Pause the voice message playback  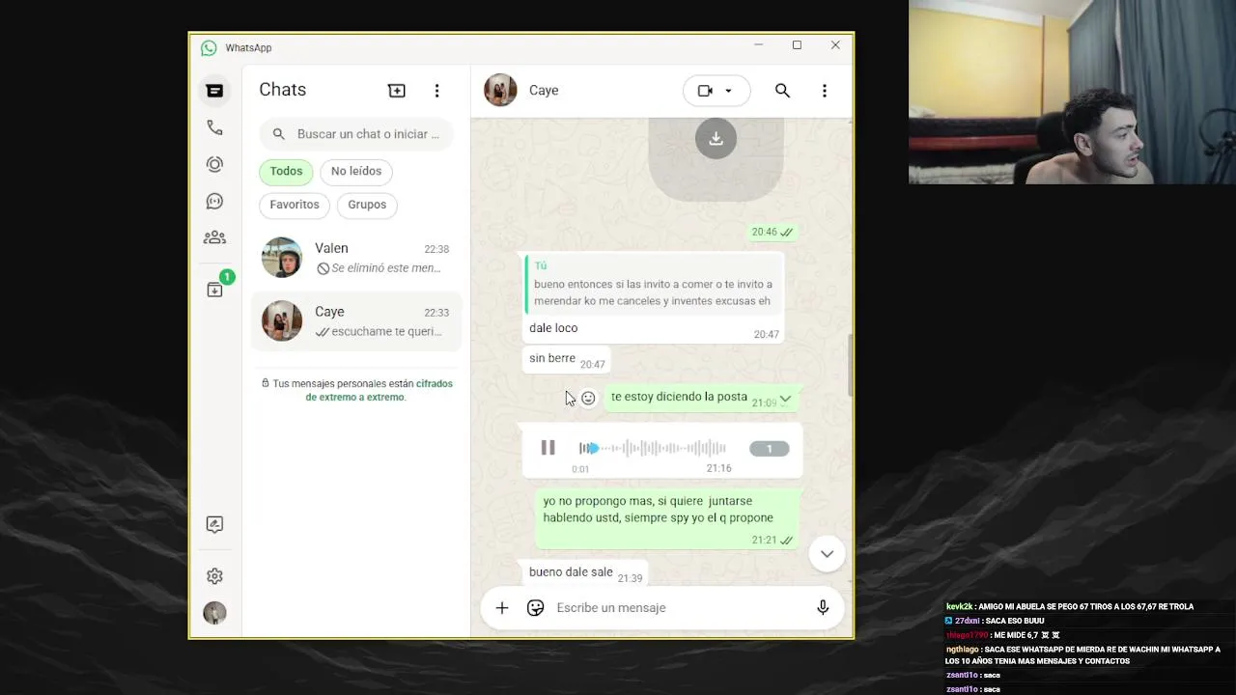pyautogui.click(x=548, y=448)
